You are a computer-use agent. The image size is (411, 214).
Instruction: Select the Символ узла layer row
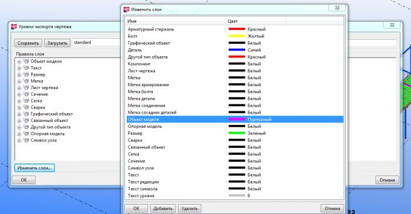pyautogui.click(x=235, y=168)
